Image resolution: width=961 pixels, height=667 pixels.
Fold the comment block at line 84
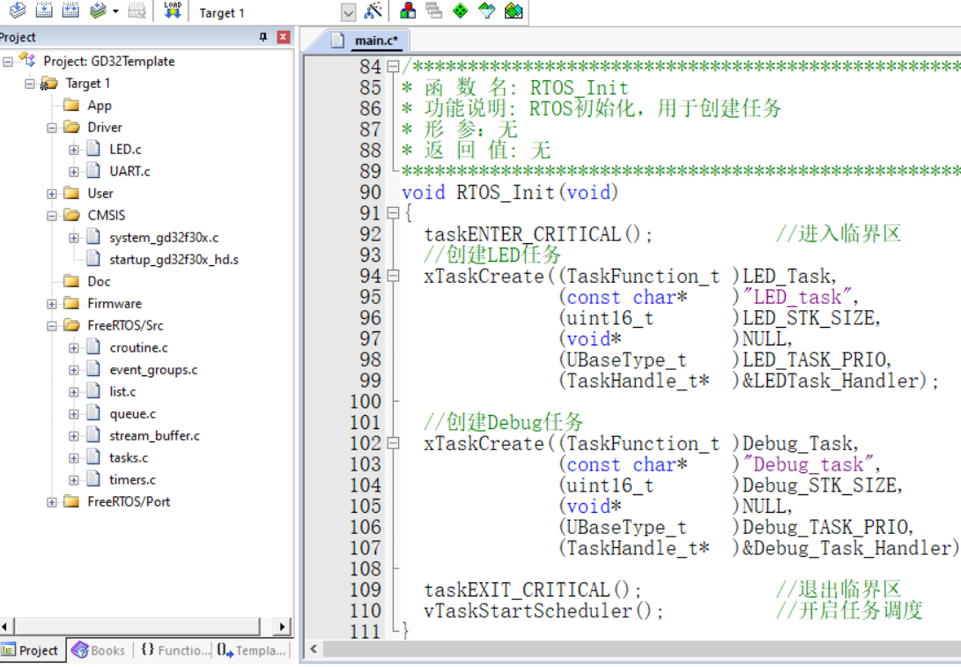pyautogui.click(x=394, y=66)
